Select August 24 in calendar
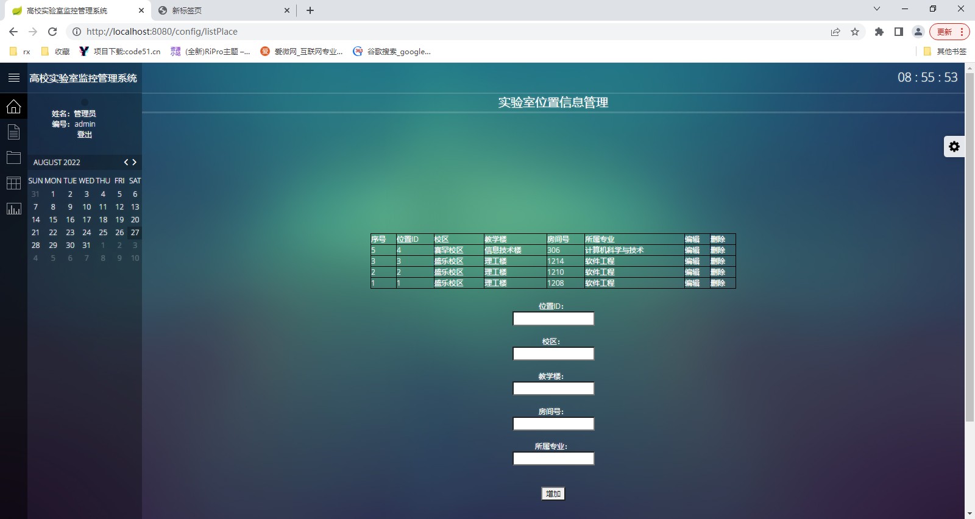 point(87,233)
